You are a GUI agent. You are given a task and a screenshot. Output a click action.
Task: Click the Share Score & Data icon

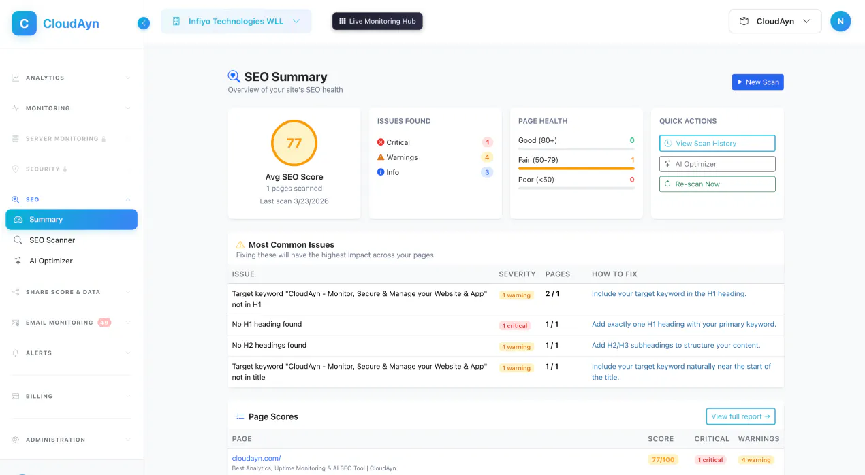(x=16, y=292)
